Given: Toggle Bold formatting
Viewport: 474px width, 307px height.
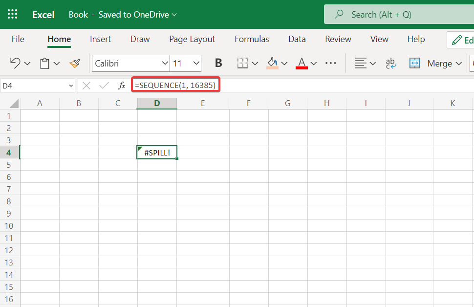Looking at the screenshot, I should (218, 63).
